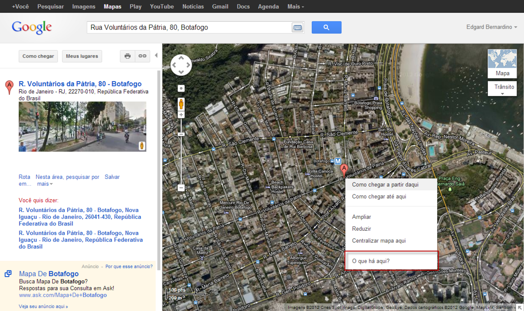Click the Street View pegman on zoom control
Image resolution: width=524 pixels, height=311 pixels.
pos(181,104)
